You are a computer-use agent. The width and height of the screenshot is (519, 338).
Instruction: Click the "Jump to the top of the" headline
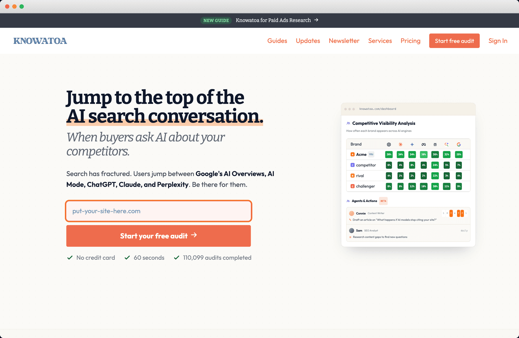155,97
